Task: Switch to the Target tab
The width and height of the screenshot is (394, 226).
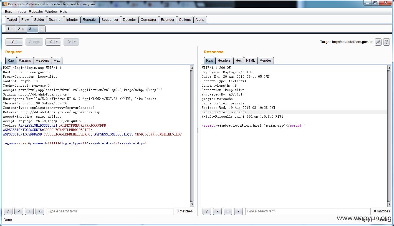Action: click(x=12, y=20)
